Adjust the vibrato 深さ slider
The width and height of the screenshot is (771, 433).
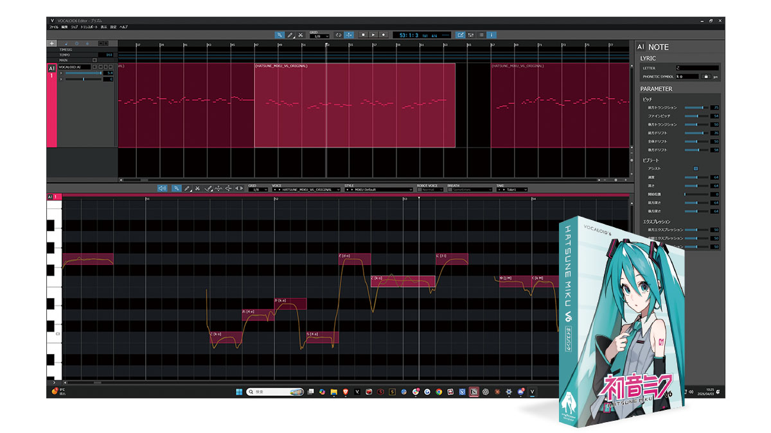[x=696, y=186]
